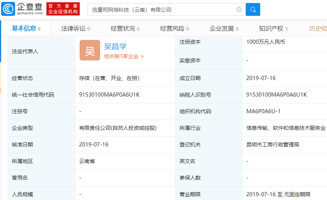Click the Qichacha logo icon
The height and width of the screenshot is (200, 327).
[x=8, y=9]
